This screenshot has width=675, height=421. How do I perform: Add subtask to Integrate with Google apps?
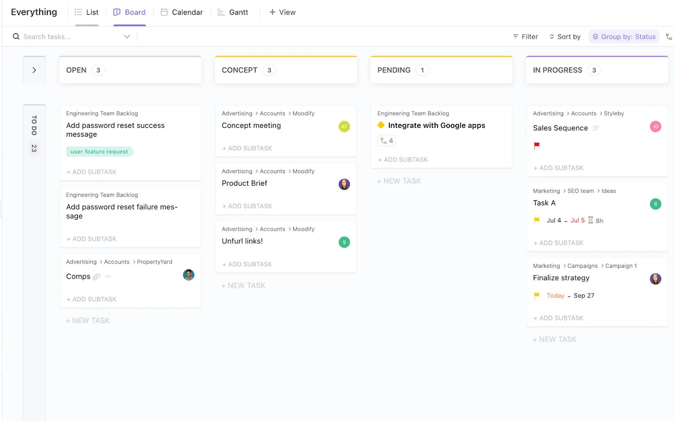403,159
